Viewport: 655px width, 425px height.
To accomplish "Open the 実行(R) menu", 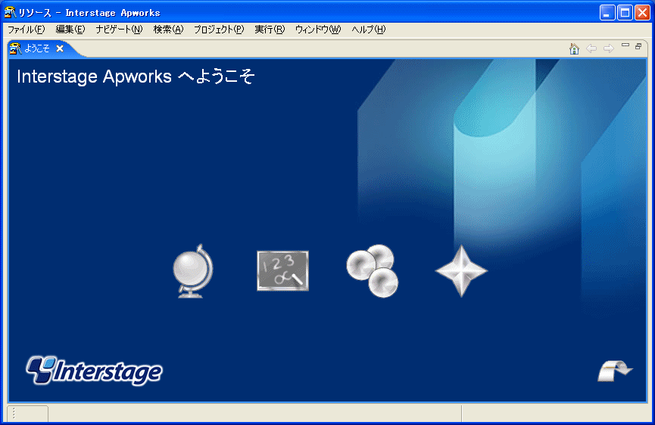I will pyautogui.click(x=270, y=30).
